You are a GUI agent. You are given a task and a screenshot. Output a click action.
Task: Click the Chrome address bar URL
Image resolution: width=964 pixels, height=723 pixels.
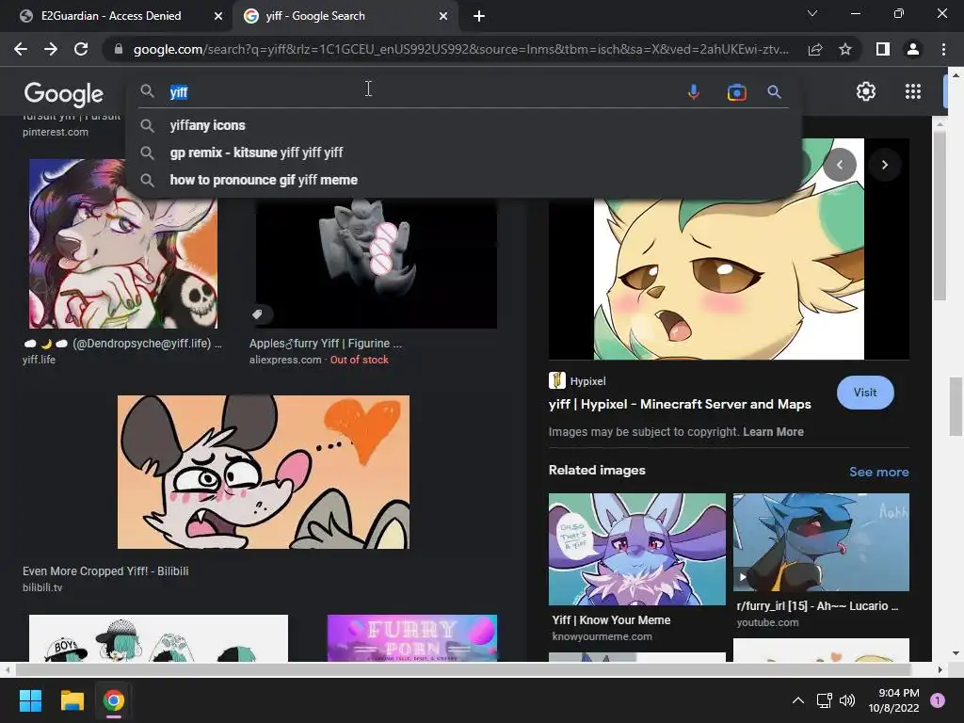coord(461,49)
